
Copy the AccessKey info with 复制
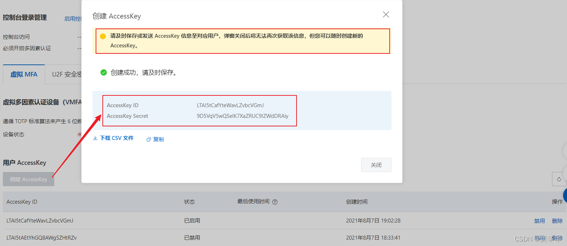[155, 139]
